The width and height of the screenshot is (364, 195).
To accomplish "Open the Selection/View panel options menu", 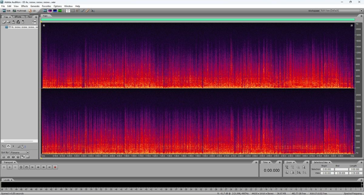I will [361, 162].
